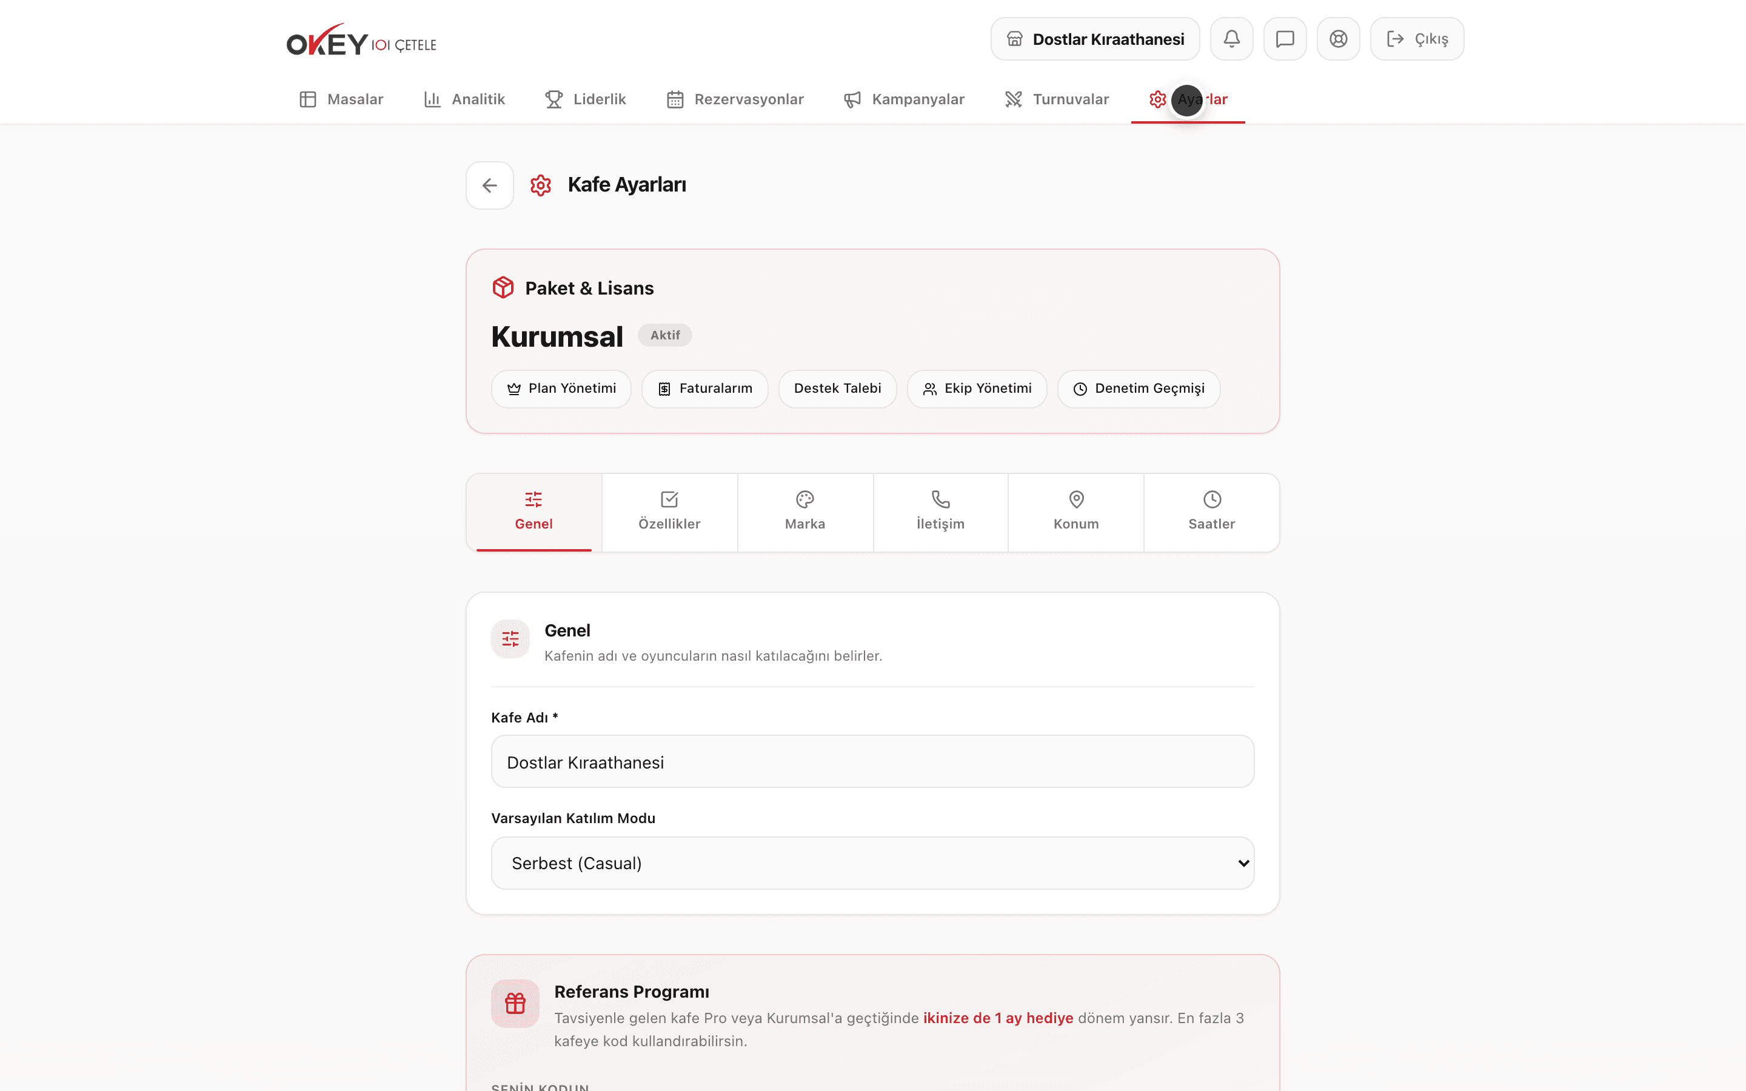Click the Kampanyalar megaphone icon
Viewport: 1746px width, 1091px height.
pos(853,99)
